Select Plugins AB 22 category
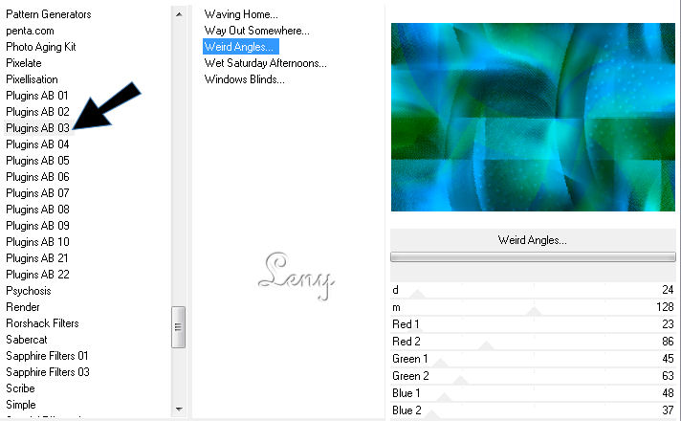The height and width of the screenshot is (421, 681). (37, 275)
